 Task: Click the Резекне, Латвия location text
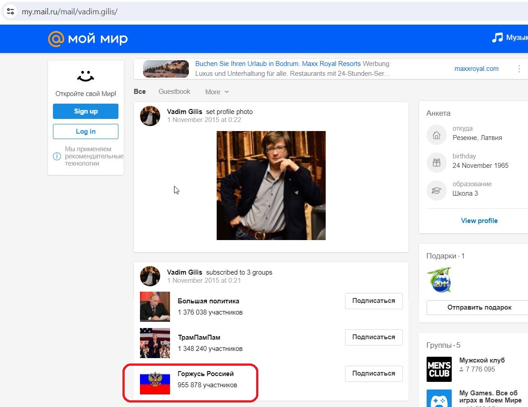[477, 138]
